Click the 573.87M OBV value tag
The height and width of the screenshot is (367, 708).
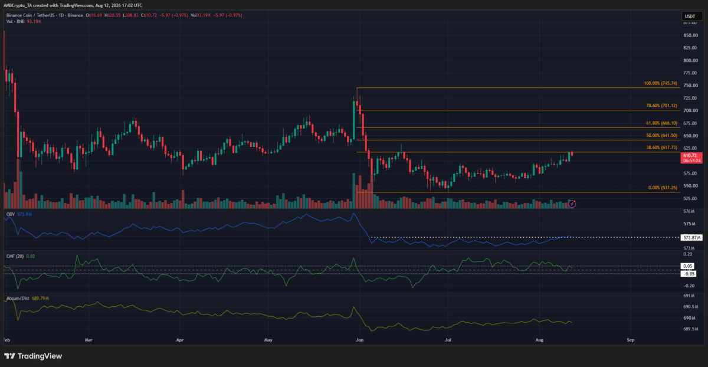tap(691, 237)
